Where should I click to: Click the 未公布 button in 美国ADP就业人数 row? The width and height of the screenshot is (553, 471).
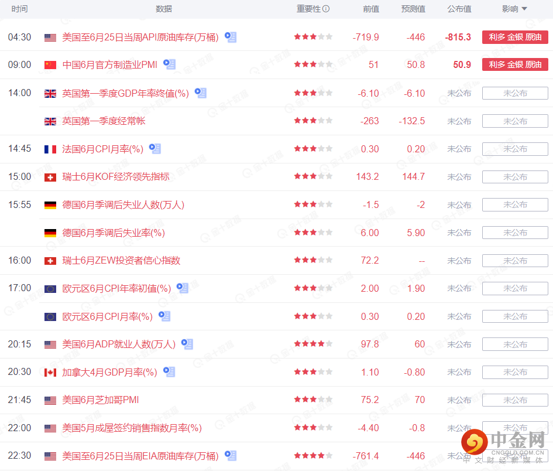pyautogui.click(x=515, y=344)
